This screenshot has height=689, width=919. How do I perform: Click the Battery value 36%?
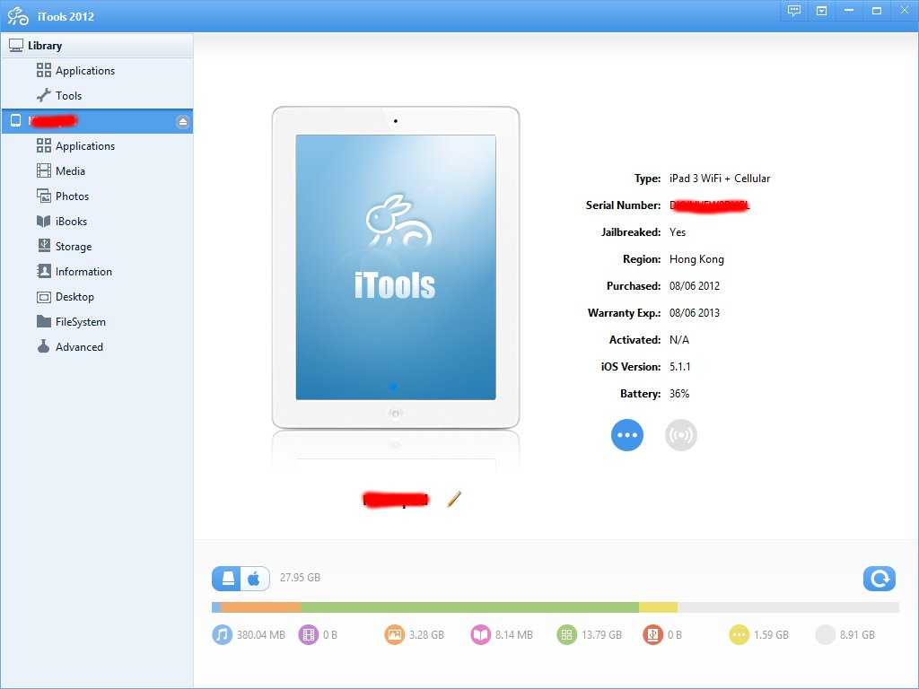tap(679, 394)
